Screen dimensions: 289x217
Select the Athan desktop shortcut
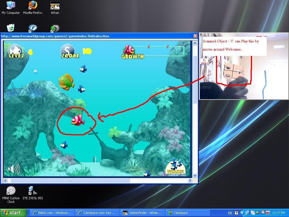point(55,8)
